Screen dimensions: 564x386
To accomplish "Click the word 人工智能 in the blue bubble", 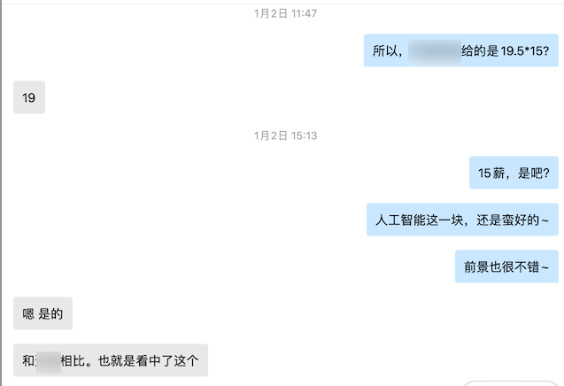I will 400,220.
